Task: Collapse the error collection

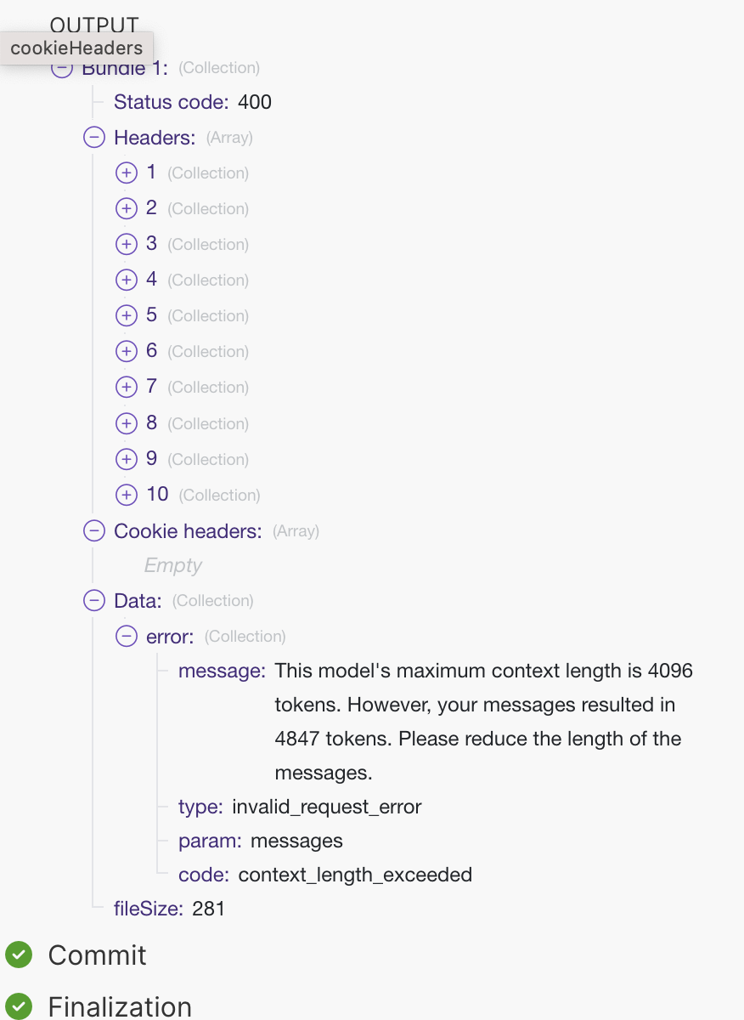Action: click(126, 637)
